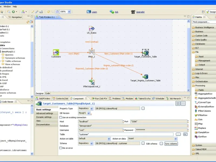Image resolution: width=216 pixels, height=162 pixels.
Task: Click the table guess query icon beside the Table field
Action: coord(185,134)
